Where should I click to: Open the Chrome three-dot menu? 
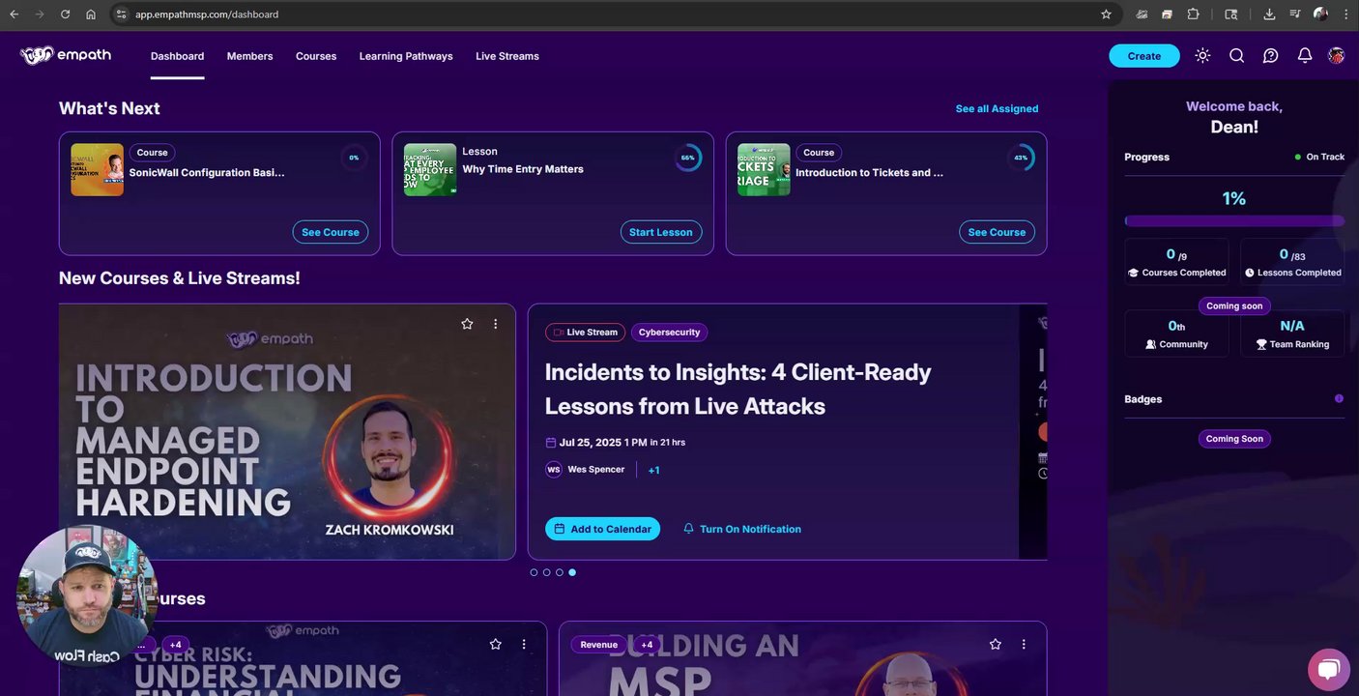point(1345,14)
